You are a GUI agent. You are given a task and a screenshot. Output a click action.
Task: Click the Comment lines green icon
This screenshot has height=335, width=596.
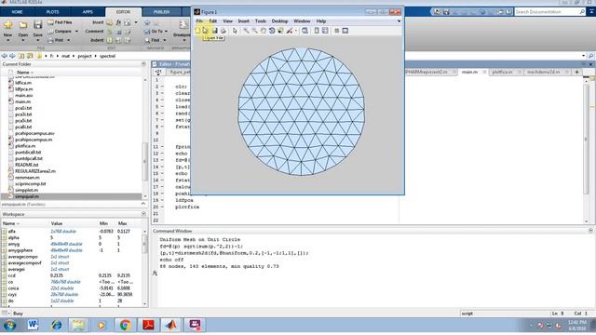pyautogui.click(x=110, y=32)
